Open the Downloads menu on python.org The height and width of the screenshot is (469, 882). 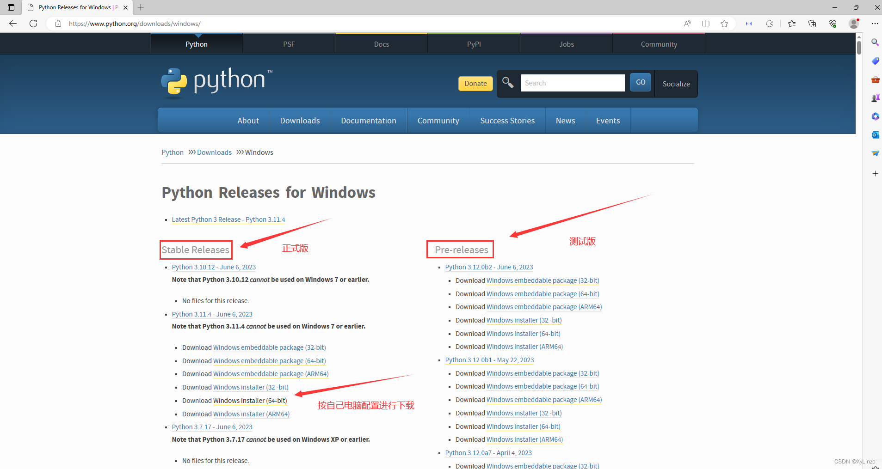coord(300,120)
